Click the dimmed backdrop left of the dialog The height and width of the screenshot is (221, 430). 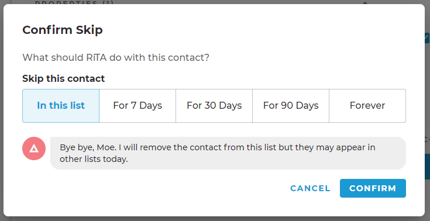2,110
